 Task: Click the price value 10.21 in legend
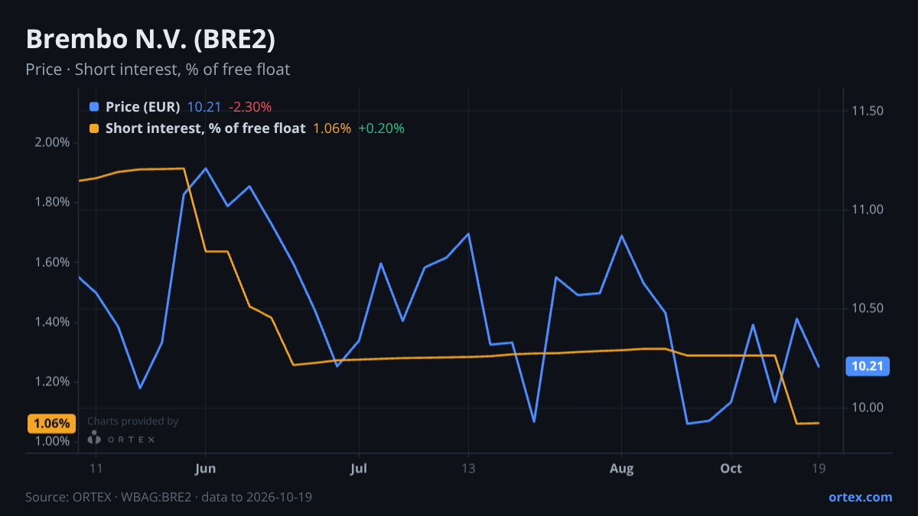(204, 107)
